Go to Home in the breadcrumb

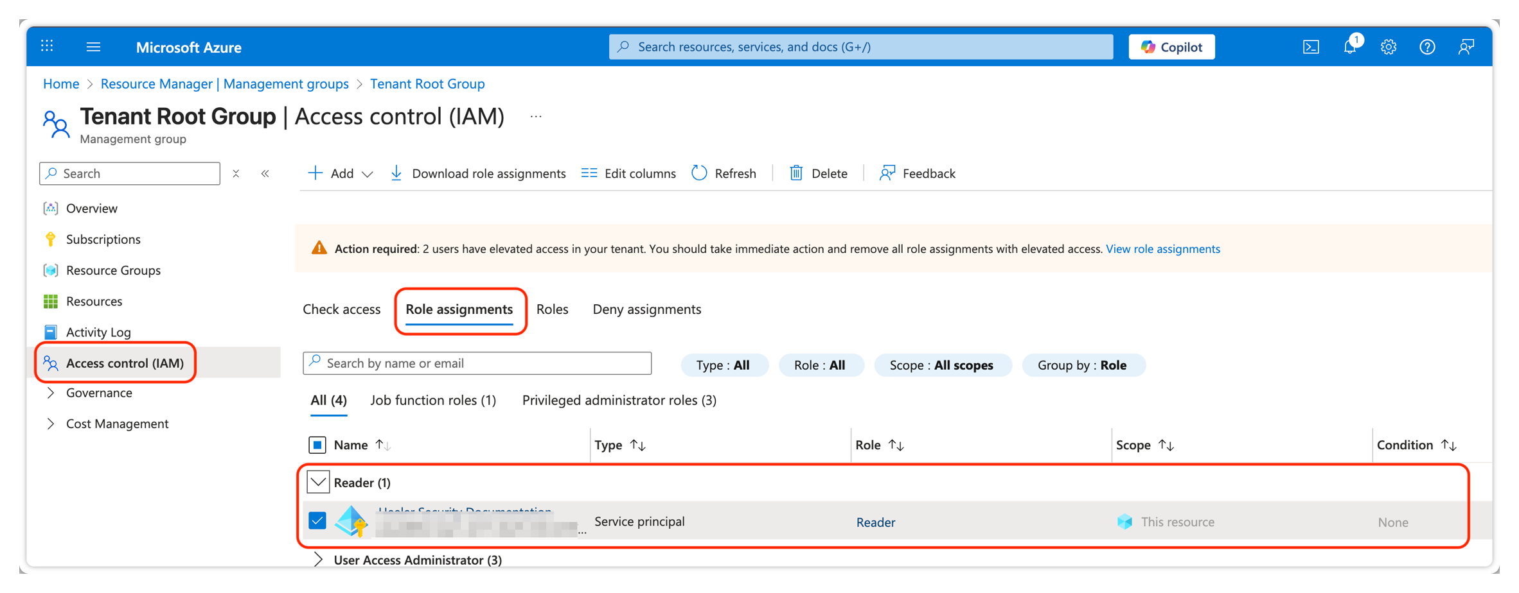[x=61, y=84]
